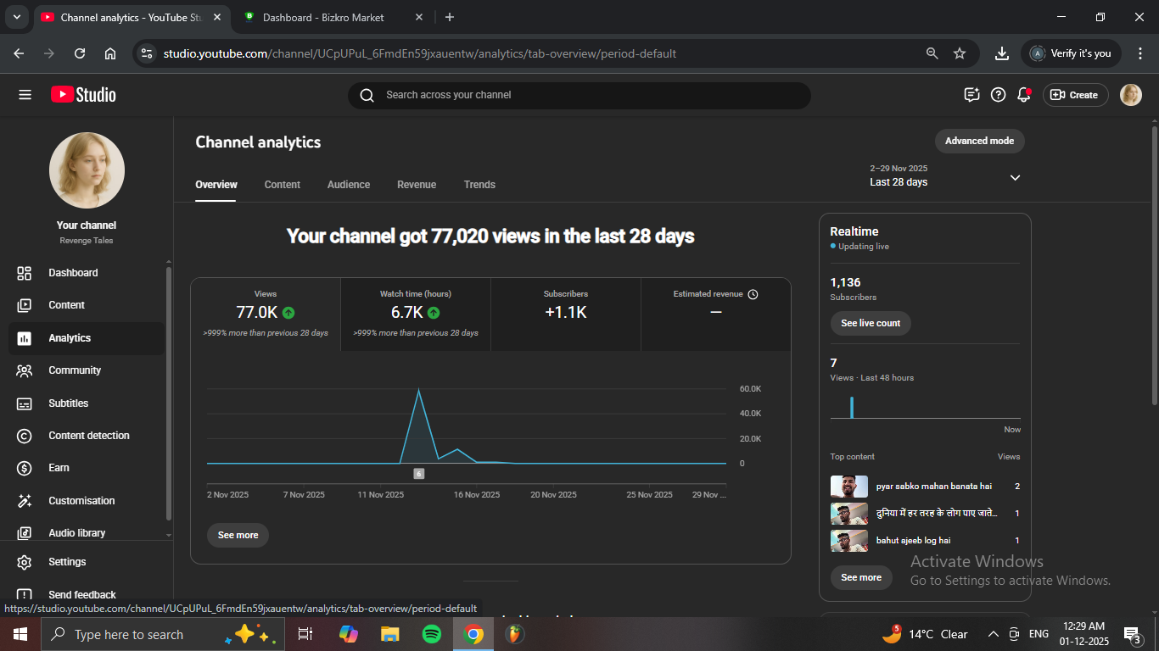The height and width of the screenshot is (651, 1159).
Task: Switch to the Revenue tab
Action: point(417,185)
